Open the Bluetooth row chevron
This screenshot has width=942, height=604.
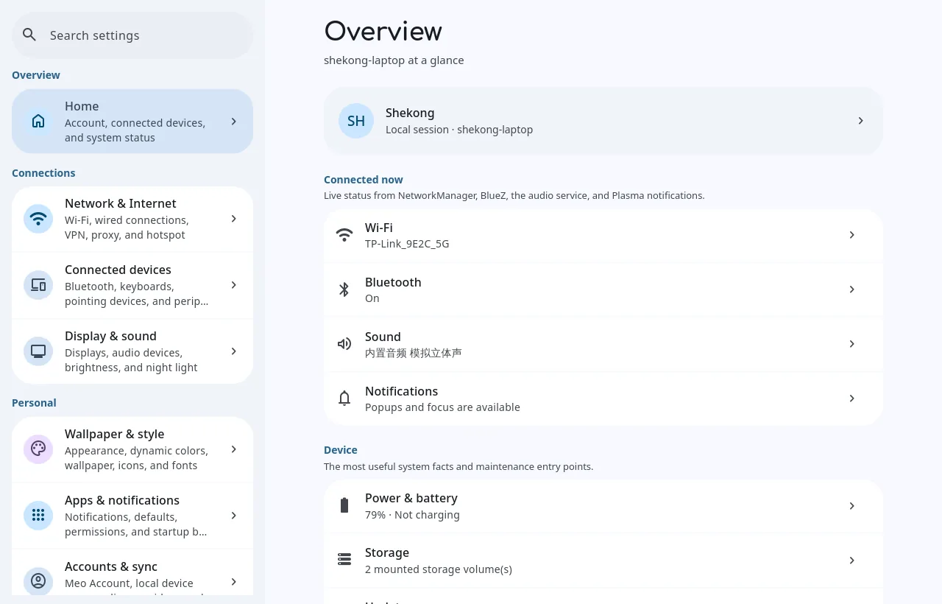[x=851, y=289]
